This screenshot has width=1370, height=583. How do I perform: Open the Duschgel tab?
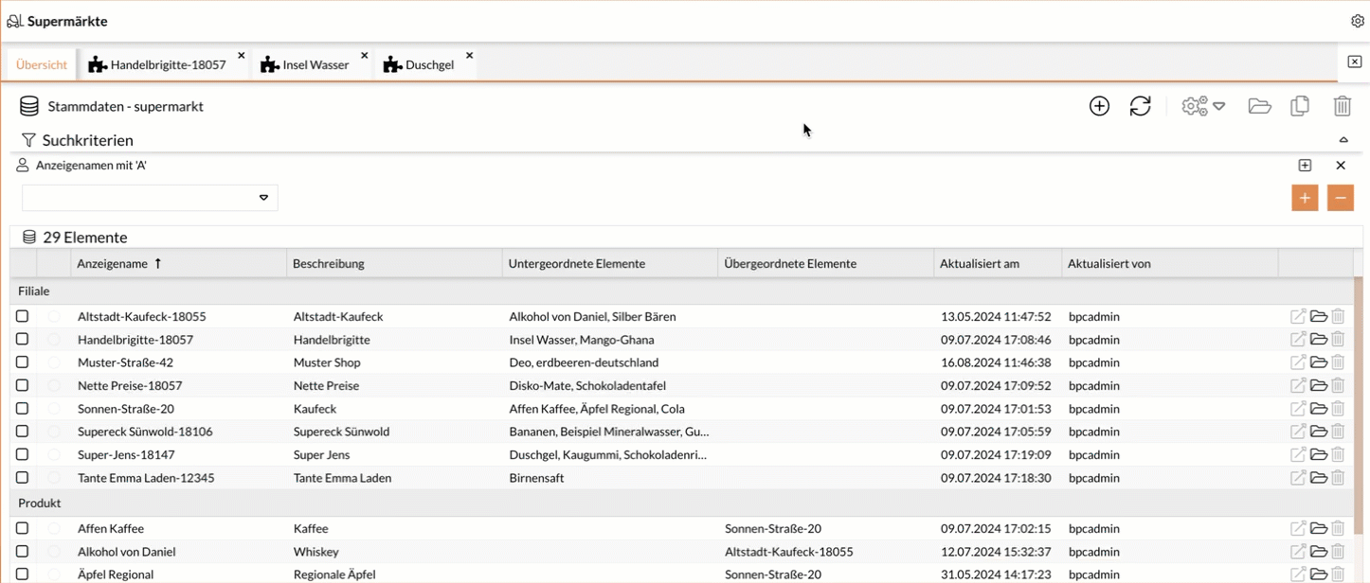pyautogui.click(x=428, y=65)
